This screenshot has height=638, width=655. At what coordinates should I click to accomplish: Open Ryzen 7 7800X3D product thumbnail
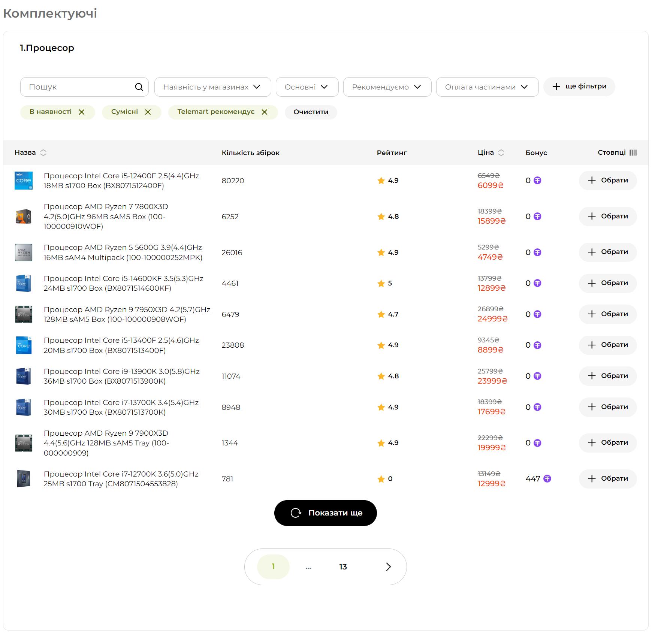tap(23, 217)
